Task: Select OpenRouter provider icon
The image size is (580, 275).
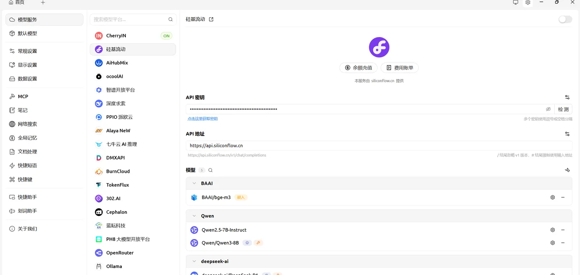Action: click(99, 253)
